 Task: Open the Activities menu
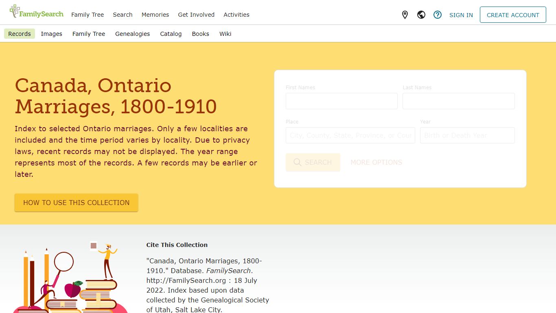pos(236,15)
